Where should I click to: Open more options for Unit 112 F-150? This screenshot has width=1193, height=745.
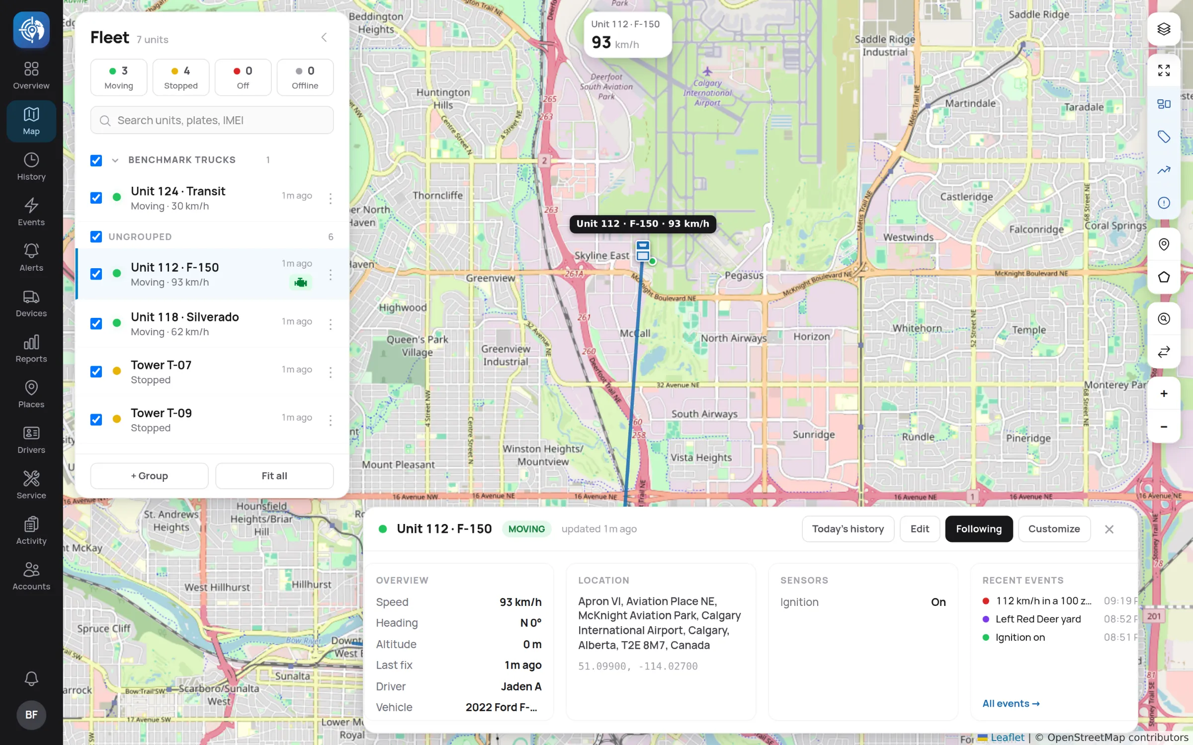[330, 274]
